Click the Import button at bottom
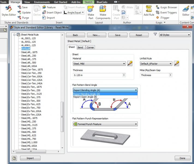The height and width of the screenshot is (164, 194). pos(30,158)
